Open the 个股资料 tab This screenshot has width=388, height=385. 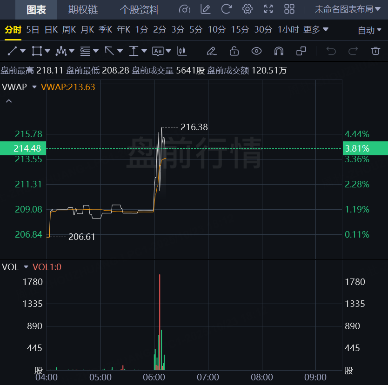(139, 10)
